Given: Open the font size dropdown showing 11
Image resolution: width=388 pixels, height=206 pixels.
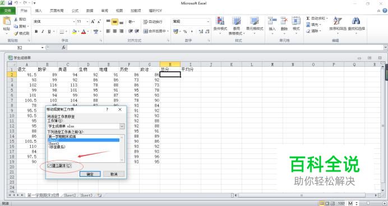Looking at the screenshot, I should pyautogui.click(x=87, y=22).
